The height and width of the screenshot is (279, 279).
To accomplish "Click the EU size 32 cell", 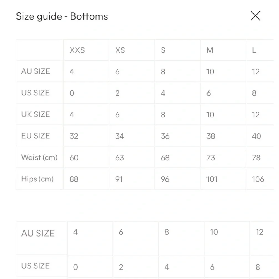I will (x=74, y=136).
